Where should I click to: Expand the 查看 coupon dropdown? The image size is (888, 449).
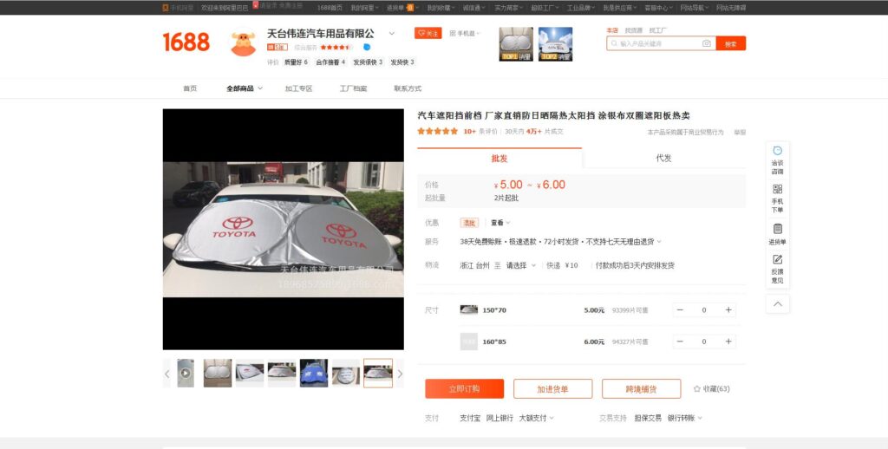(500, 223)
